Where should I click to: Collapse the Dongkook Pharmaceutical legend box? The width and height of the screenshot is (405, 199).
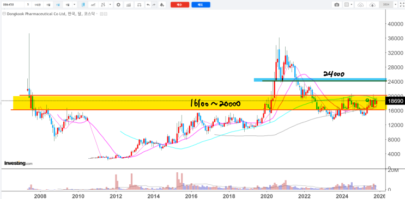[x=3, y=14]
